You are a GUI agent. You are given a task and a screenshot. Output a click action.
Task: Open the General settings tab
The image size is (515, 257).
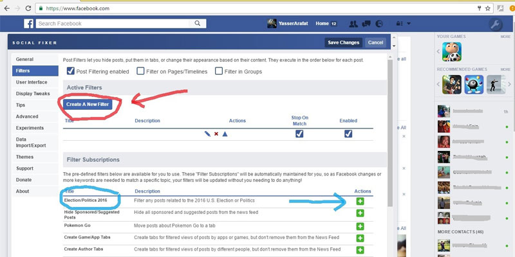[35, 59]
